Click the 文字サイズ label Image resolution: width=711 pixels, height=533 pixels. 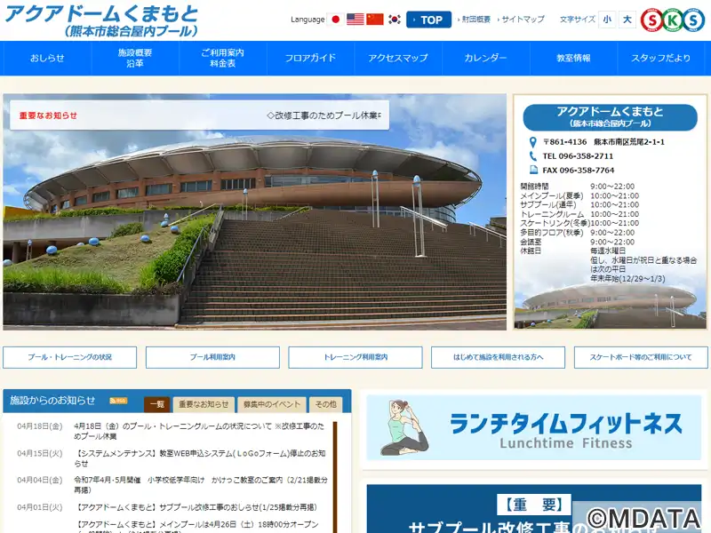577,20
